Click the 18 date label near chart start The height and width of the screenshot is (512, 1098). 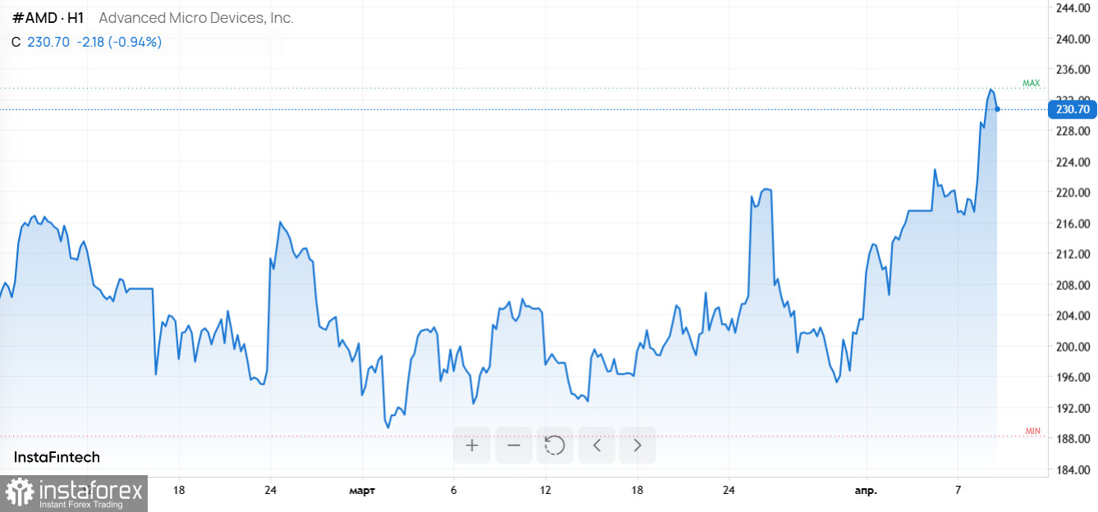[179, 490]
